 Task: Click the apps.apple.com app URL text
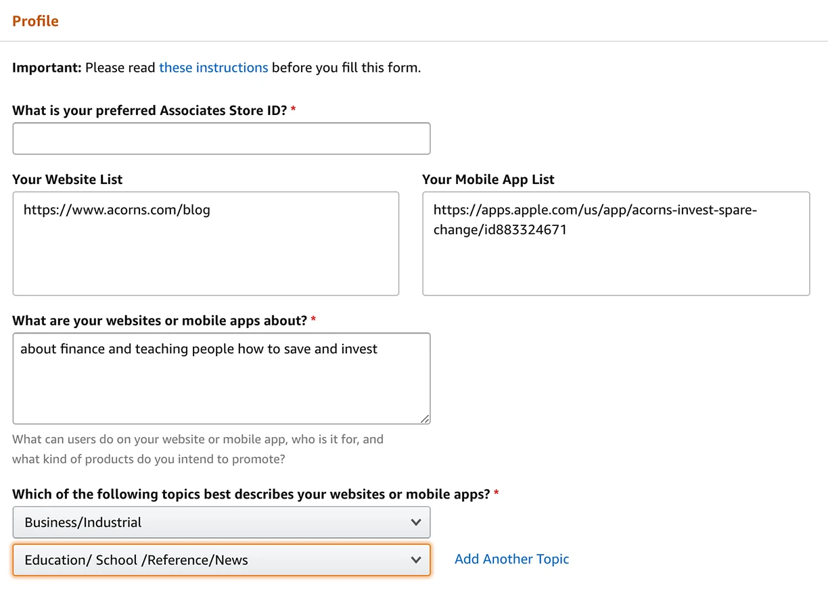pyautogui.click(x=595, y=220)
